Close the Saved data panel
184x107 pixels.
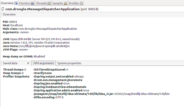point(28,63)
